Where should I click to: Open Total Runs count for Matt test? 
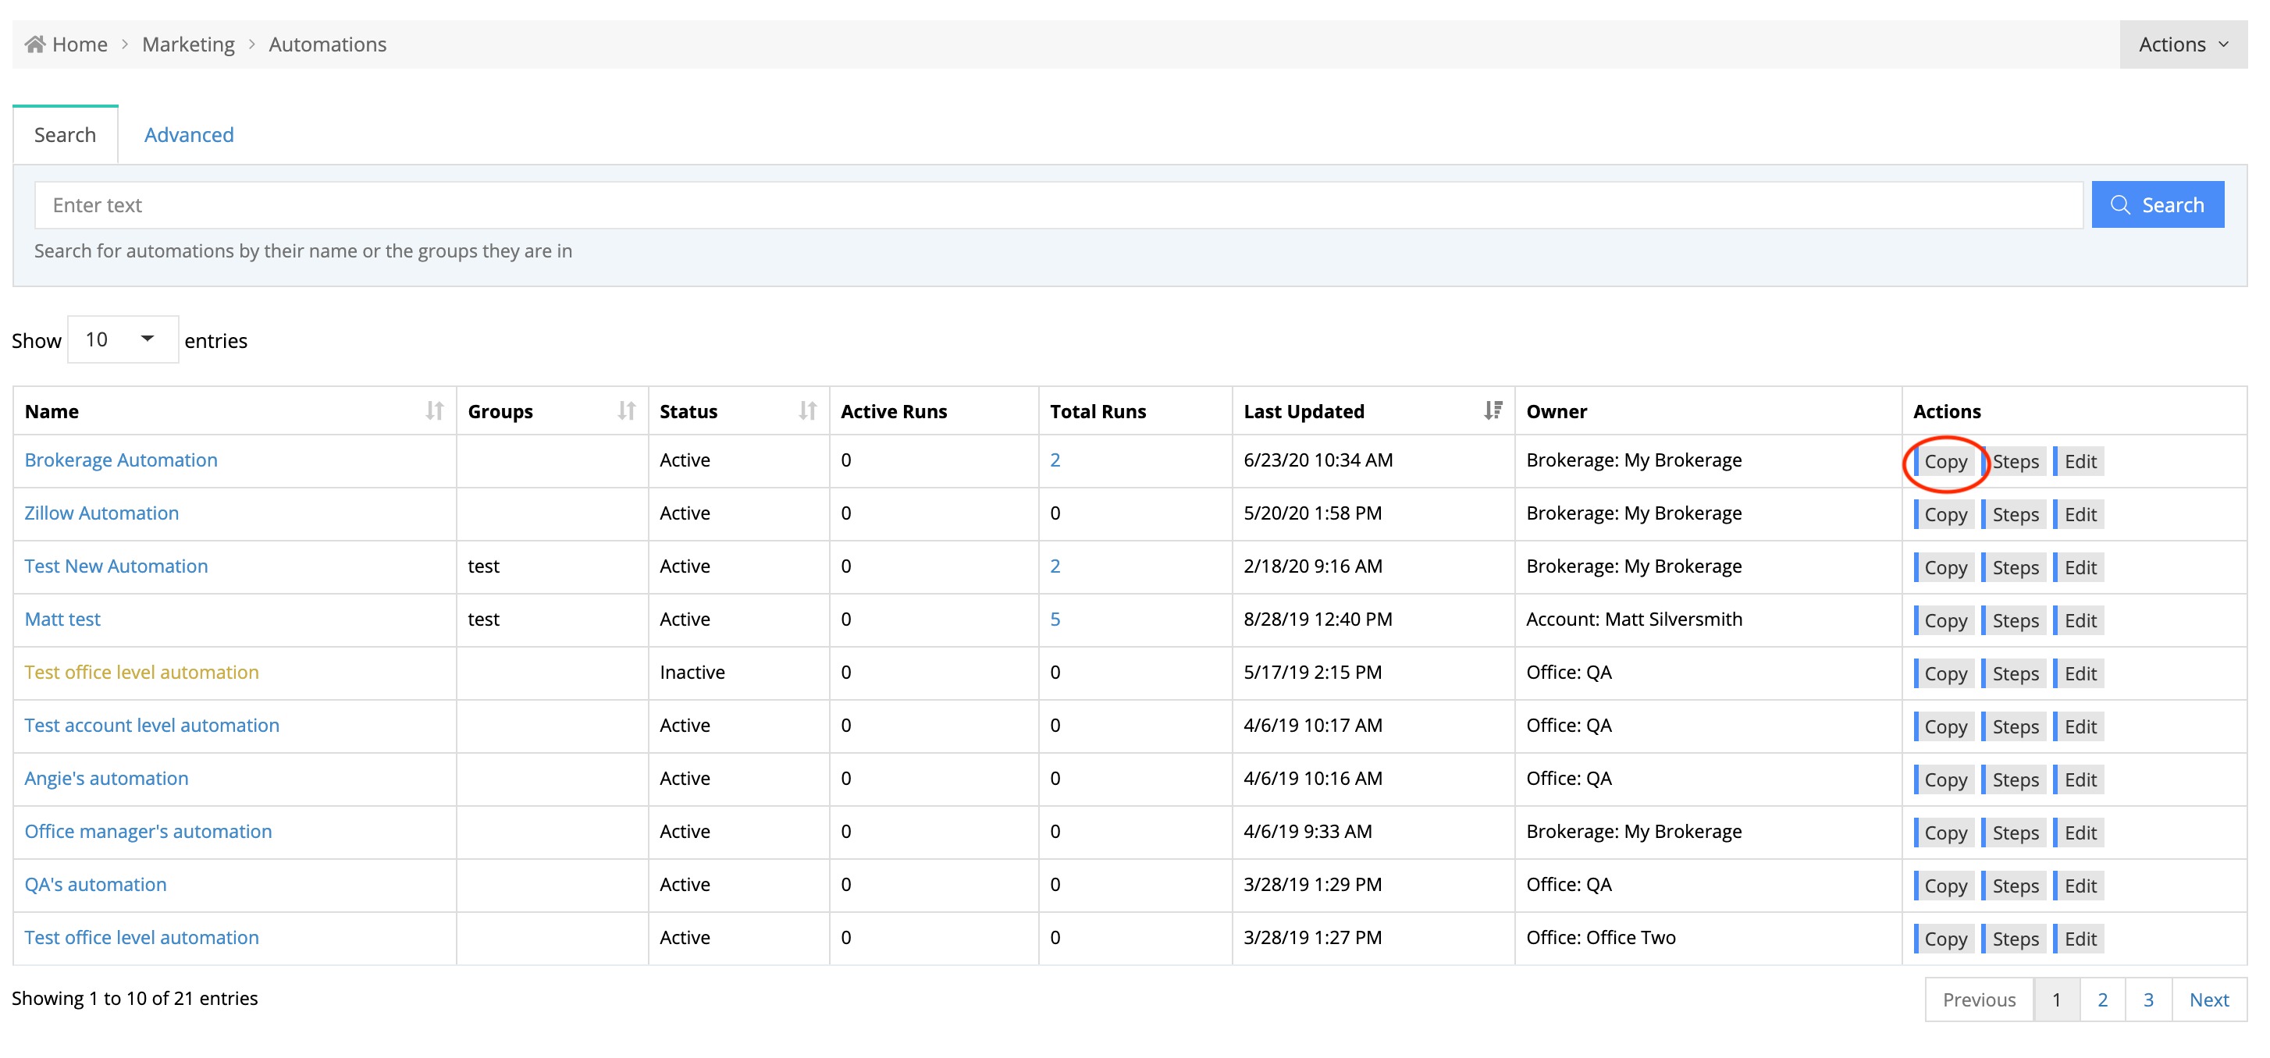1055,620
